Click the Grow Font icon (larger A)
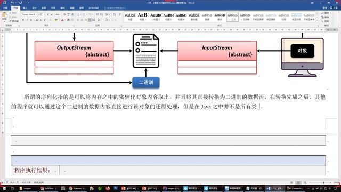 48,14
